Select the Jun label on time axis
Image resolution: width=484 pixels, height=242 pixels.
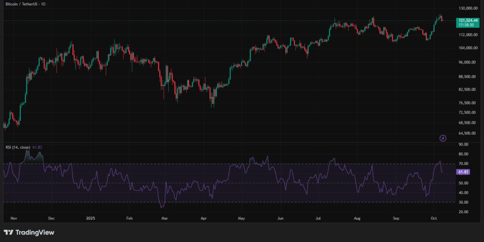coord(280,219)
